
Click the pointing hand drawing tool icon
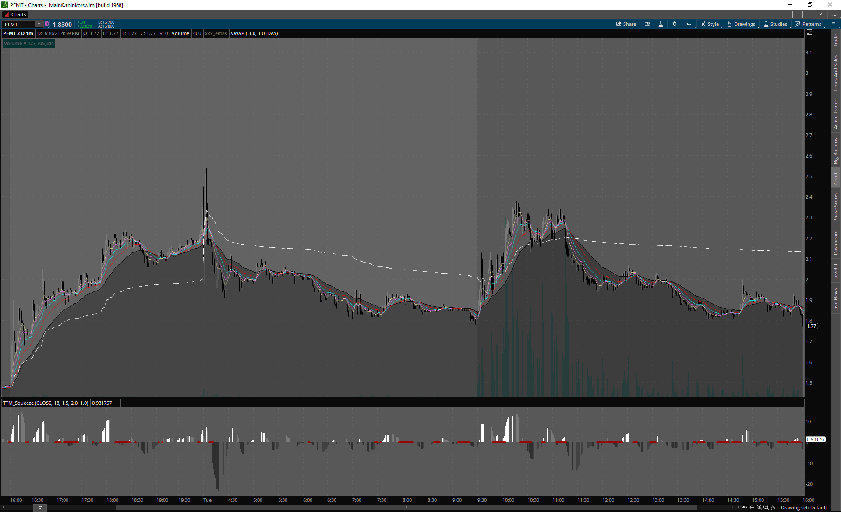point(773,508)
